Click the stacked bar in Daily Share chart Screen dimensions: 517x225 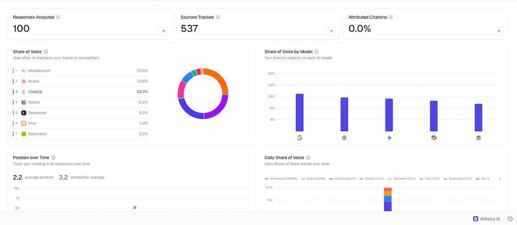coord(388,199)
